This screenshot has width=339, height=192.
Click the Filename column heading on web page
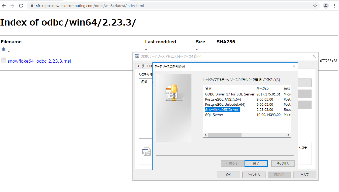click(x=11, y=42)
